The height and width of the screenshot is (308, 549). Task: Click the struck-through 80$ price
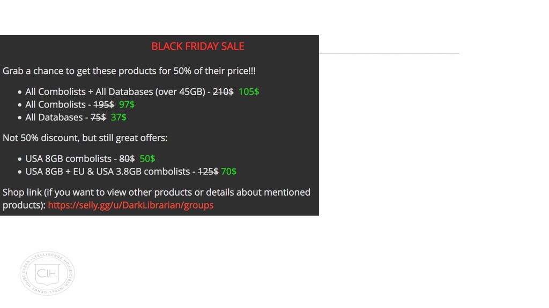coord(127,159)
